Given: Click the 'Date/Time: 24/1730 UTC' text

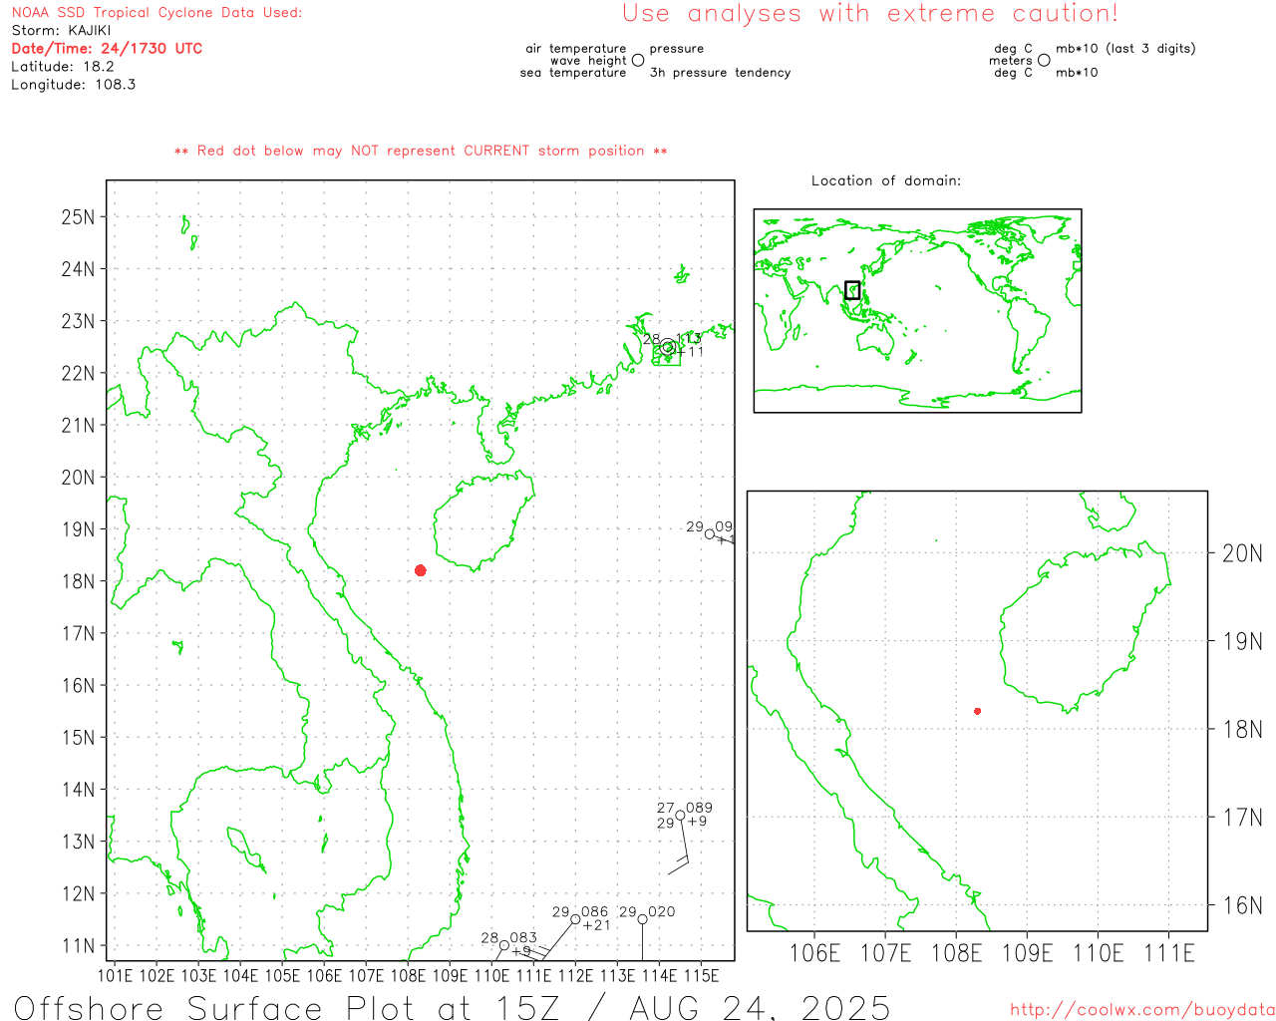Looking at the screenshot, I should 107,49.
